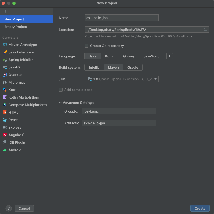Click the Angular CLI icon
This screenshot has height=214, width=214.
5,135
